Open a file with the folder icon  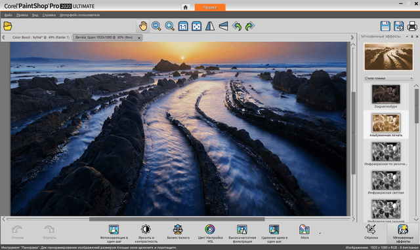8,26
